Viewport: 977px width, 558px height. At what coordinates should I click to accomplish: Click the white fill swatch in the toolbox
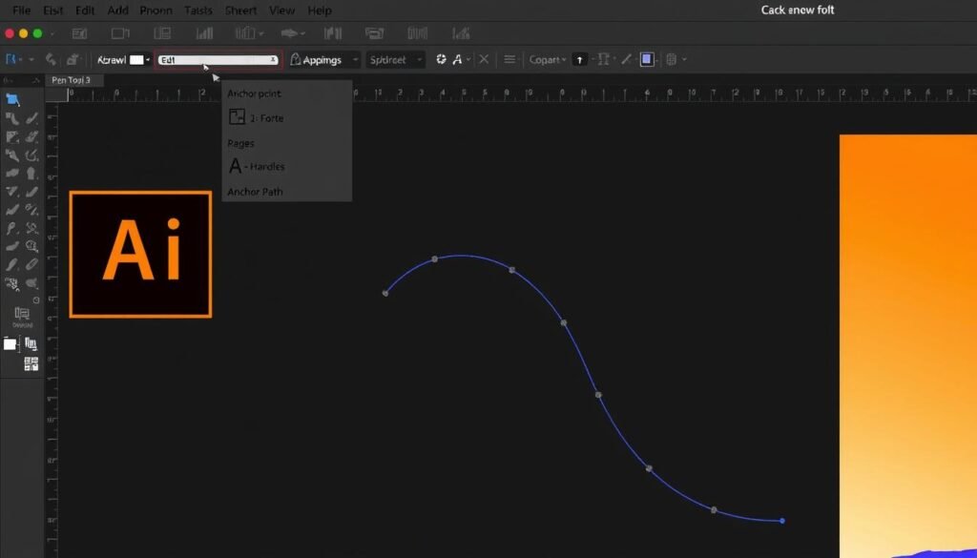coord(10,343)
